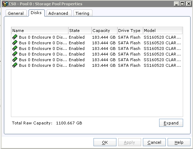Open the Advanced tab
Viewport: 193px width, 149px height.
[x=59, y=13]
